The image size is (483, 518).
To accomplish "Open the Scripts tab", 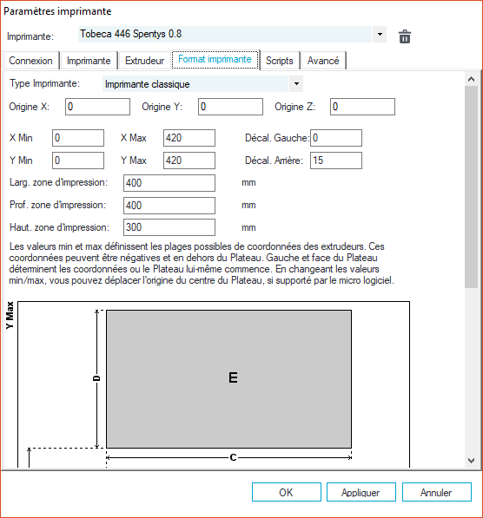I will pos(280,61).
